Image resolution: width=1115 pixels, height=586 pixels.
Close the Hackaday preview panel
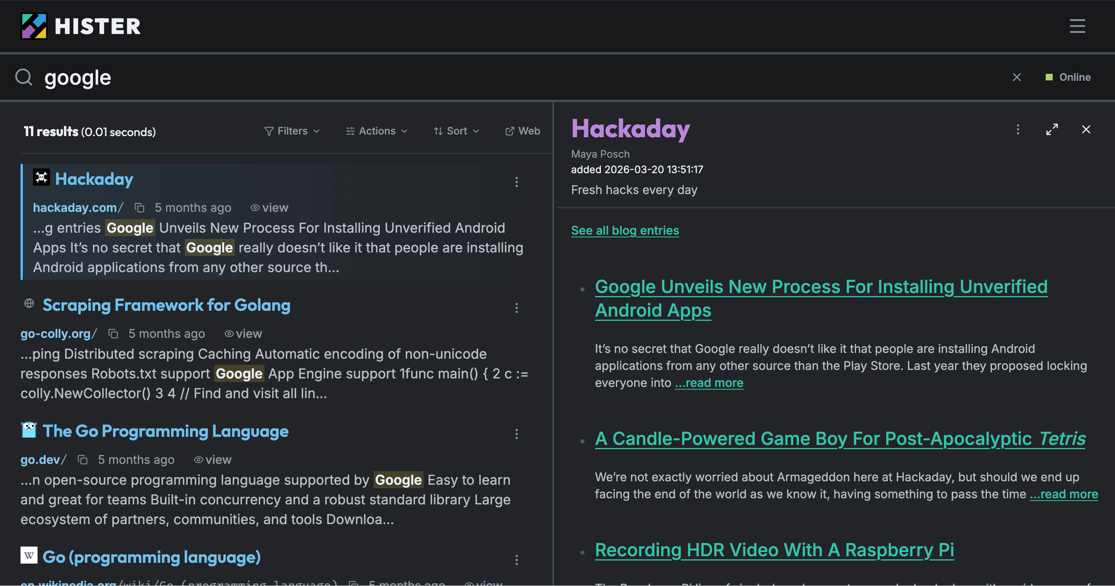click(x=1086, y=129)
